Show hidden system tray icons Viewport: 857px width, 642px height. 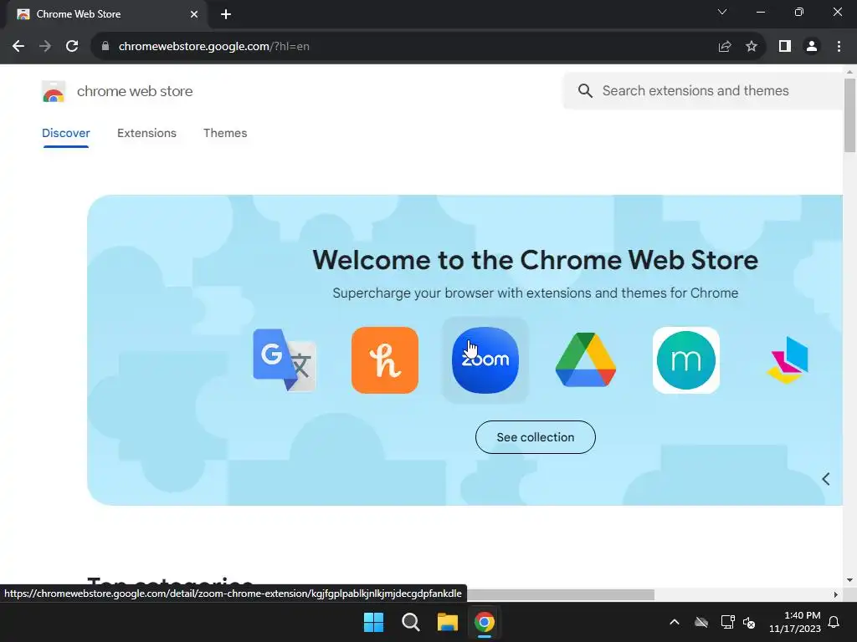(x=675, y=622)
